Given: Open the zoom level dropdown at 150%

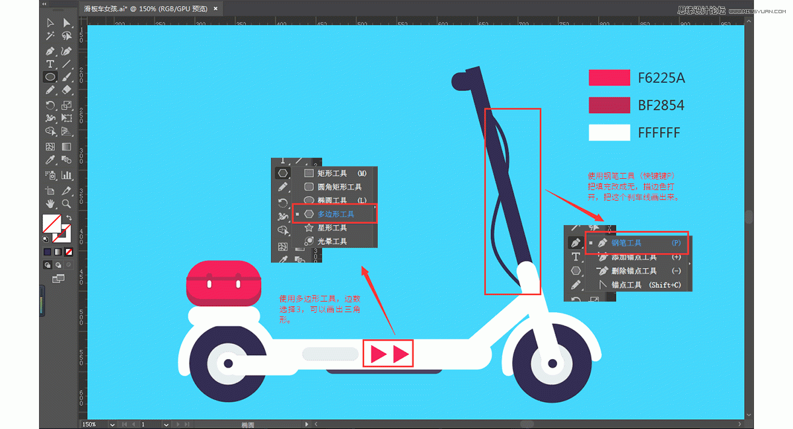Looking at the screenshot, I should 112,424.
